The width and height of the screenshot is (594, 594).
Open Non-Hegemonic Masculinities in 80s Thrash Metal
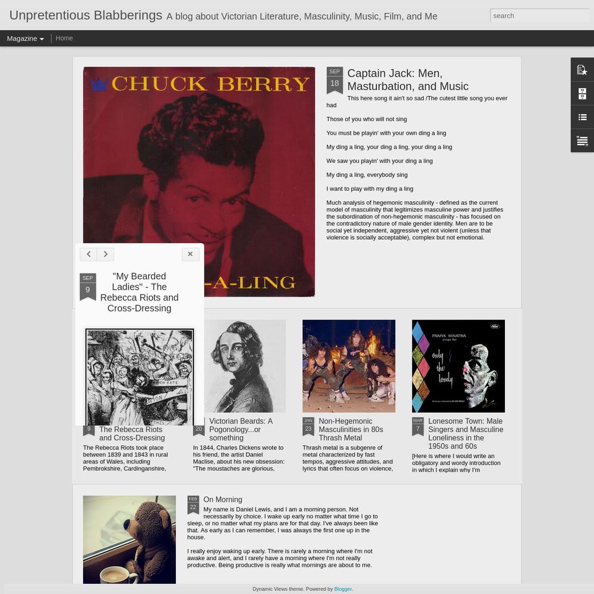(351, 429)
